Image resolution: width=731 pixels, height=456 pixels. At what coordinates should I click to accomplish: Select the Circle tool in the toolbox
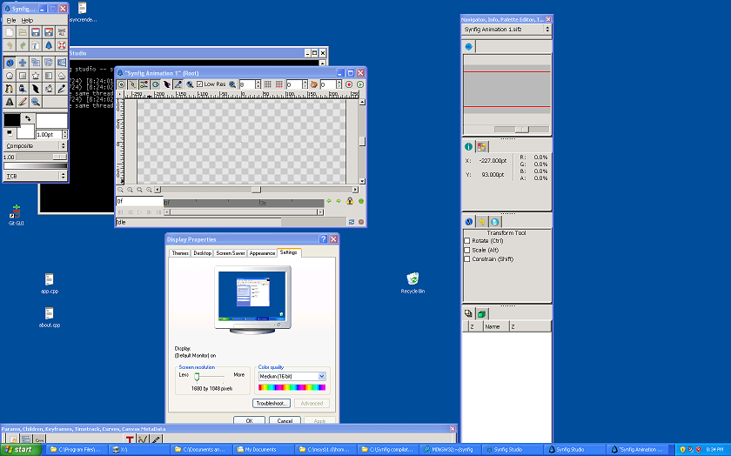10,76
